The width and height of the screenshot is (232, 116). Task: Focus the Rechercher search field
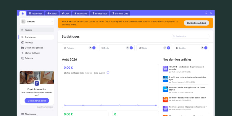[191, 36]
